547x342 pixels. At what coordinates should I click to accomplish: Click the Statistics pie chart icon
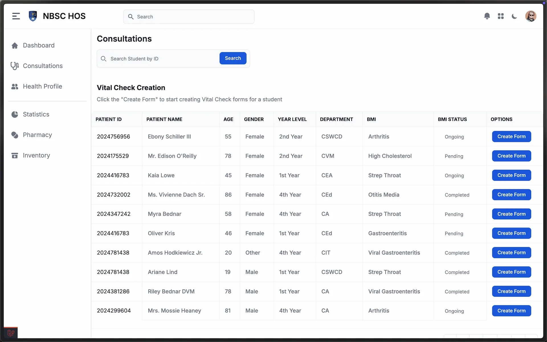[15, 115]
